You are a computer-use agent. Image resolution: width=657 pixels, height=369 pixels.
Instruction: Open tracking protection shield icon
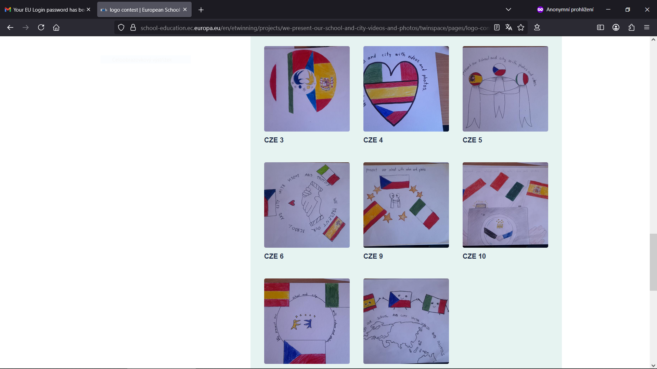click(x=121, y=28)
